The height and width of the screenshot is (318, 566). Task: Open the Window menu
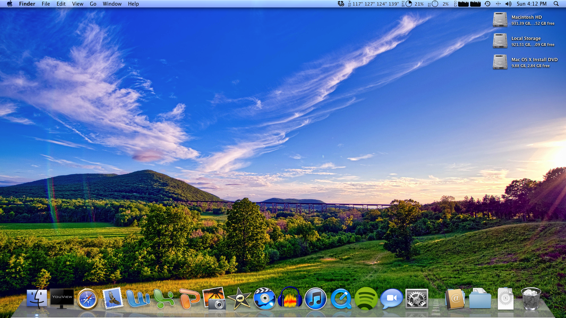pyautogui.click(x=112, y=4)
